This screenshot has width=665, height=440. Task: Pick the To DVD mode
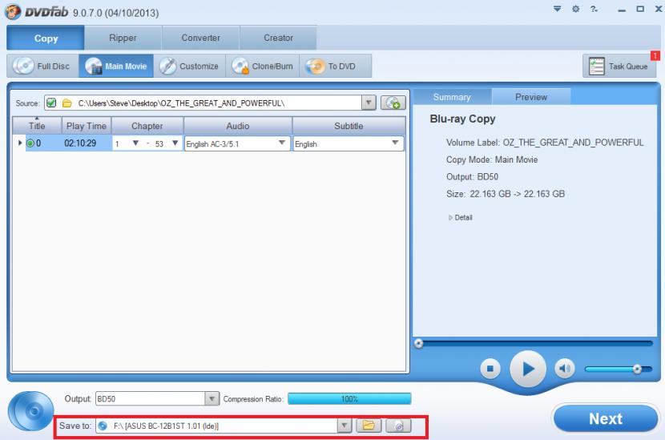point(336,66)
